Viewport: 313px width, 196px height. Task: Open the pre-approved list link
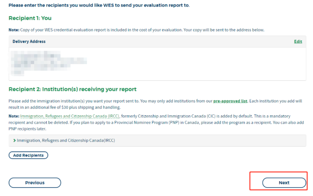click(230, 101)
